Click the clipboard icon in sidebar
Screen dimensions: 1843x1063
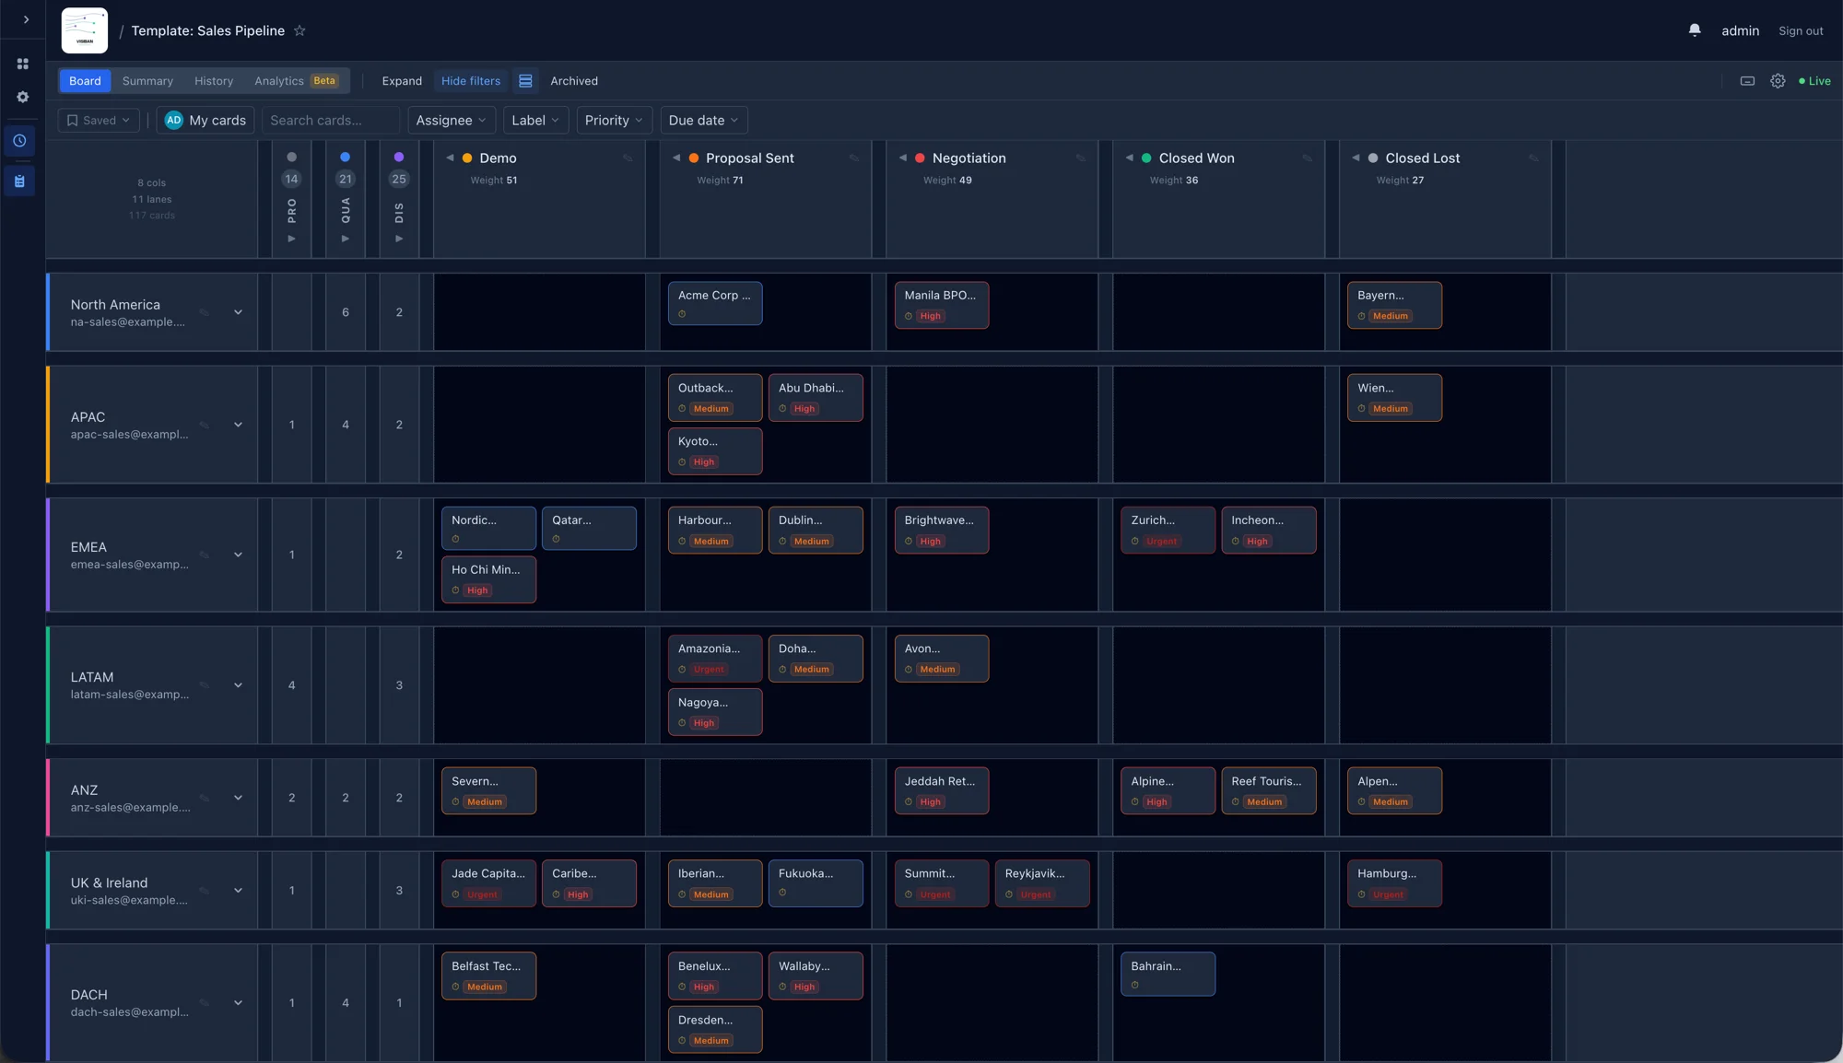[x=19, y=181]
